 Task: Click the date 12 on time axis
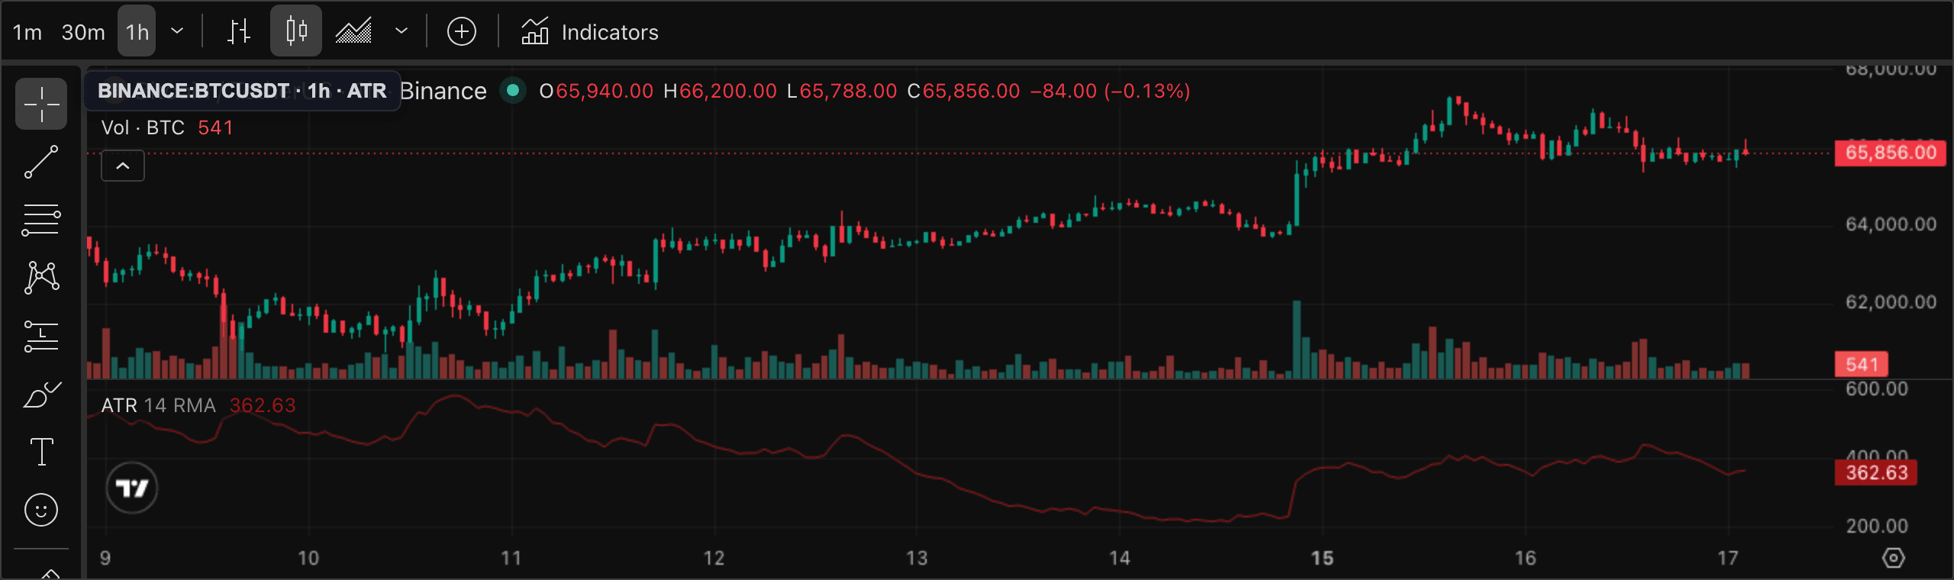pos(714,558)
